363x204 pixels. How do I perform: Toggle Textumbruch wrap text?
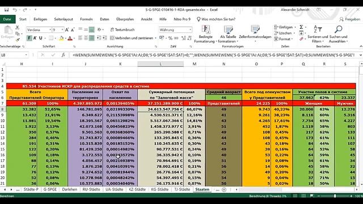(123, 30)
